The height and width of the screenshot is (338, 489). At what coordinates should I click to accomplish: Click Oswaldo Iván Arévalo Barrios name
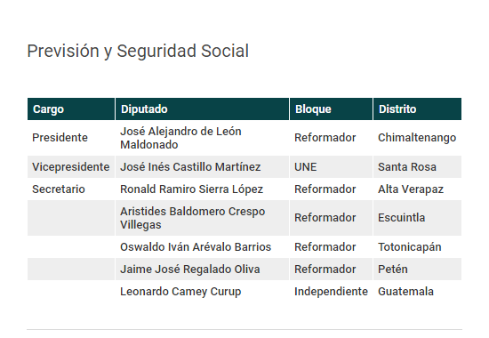pos(196,247)
